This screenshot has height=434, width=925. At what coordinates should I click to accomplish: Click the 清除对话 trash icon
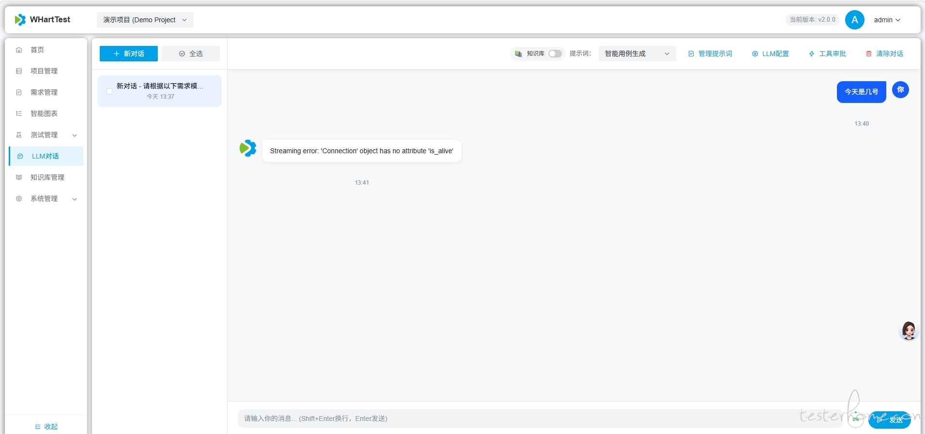coord(869,54)
